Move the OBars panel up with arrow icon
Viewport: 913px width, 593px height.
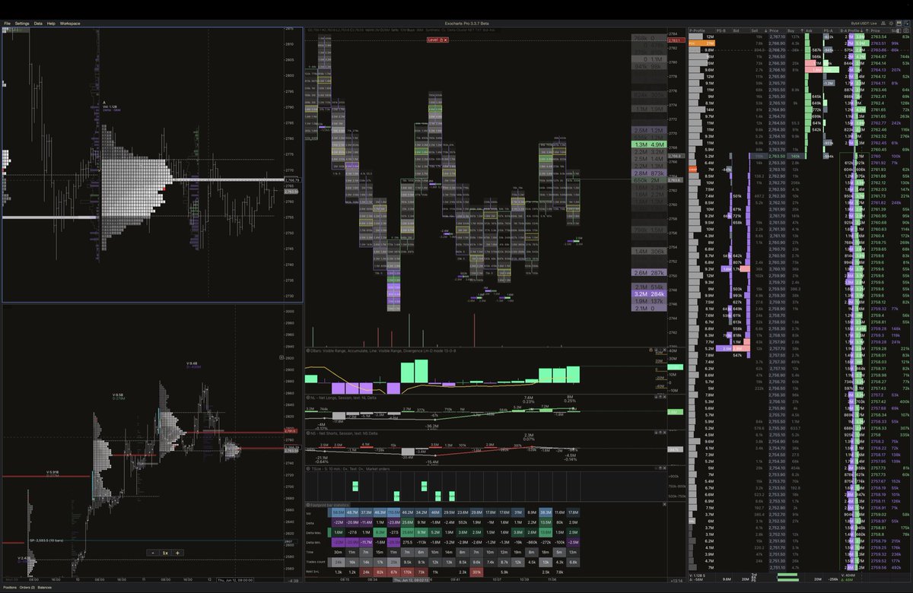point(656,350)
